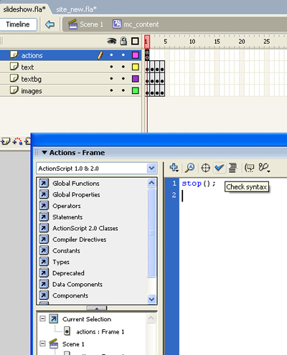Image resolution: width=287 pixels, height=355 pixels.
Task: Toggle lock dot of images layer
Action: point(123,90)
